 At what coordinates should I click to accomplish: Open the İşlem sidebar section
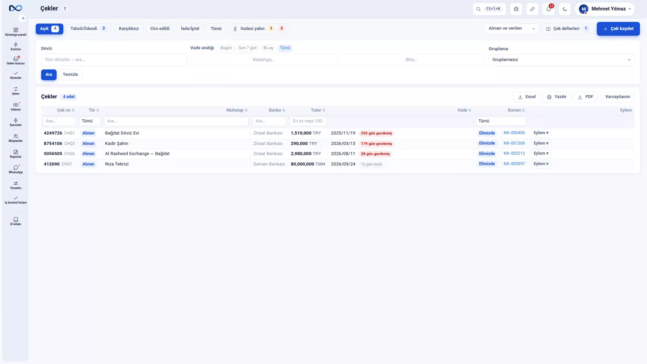tap(15, 91)
